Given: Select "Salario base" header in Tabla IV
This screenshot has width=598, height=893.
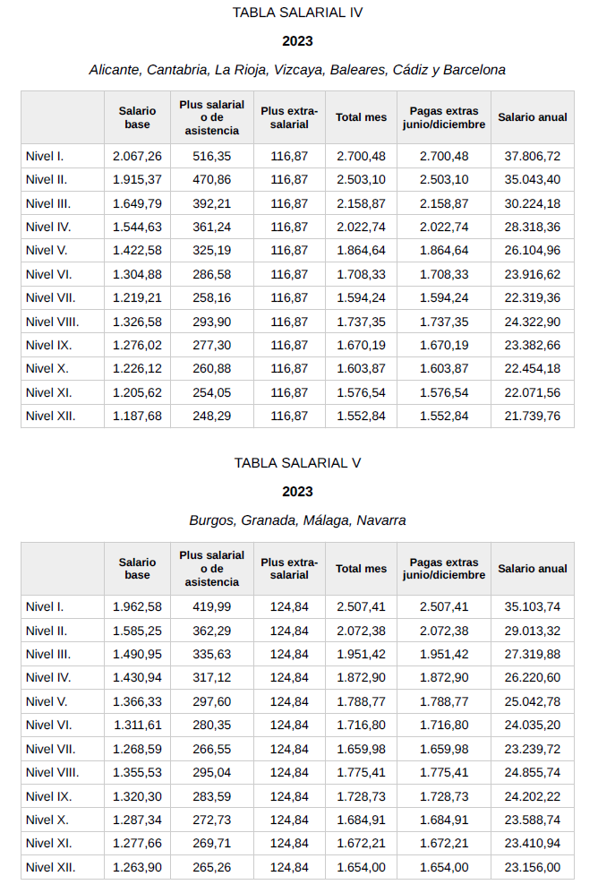Looking at the screenshot, I should tap(137, 117).
